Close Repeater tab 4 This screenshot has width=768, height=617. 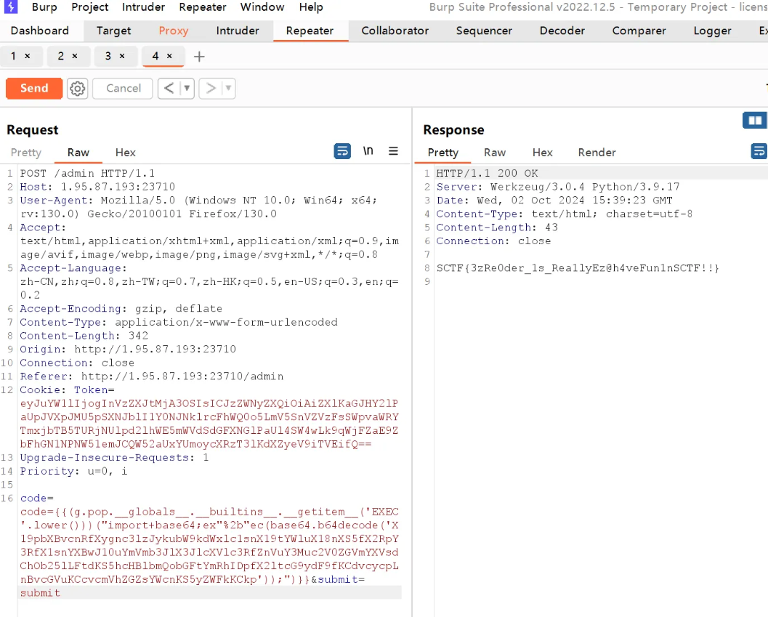(169, 57)
